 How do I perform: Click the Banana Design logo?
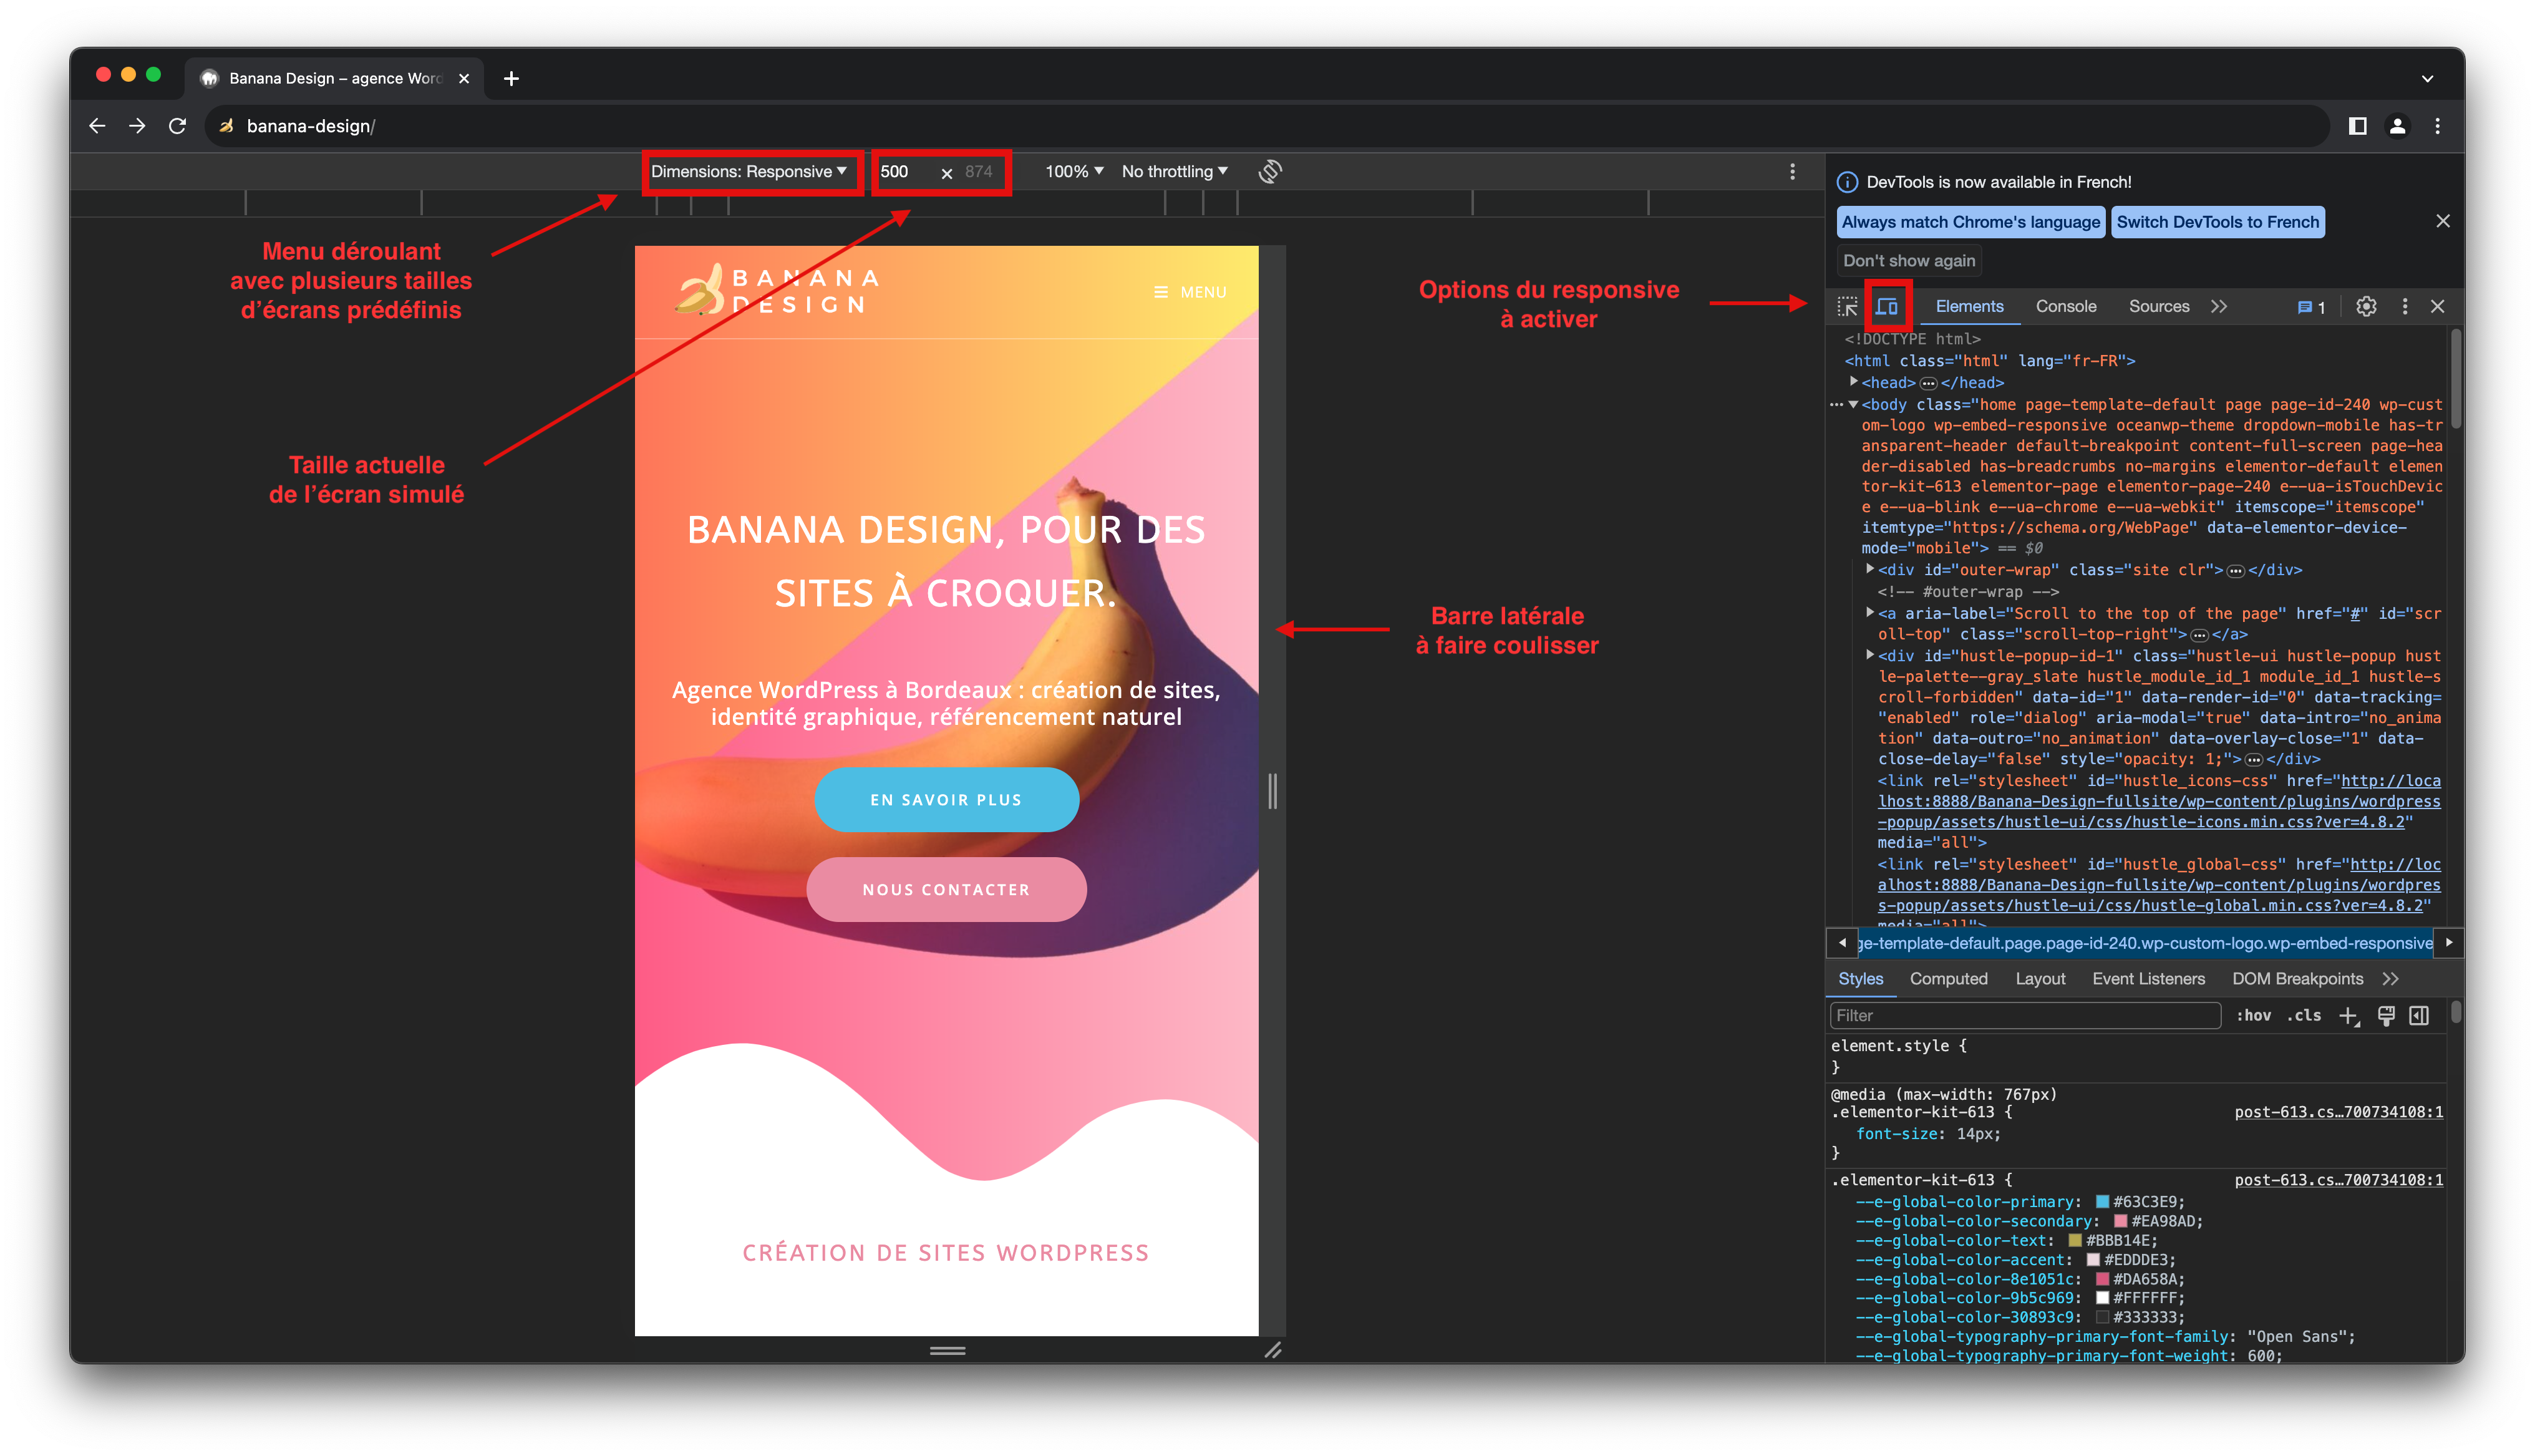click(x=778, y=290)
